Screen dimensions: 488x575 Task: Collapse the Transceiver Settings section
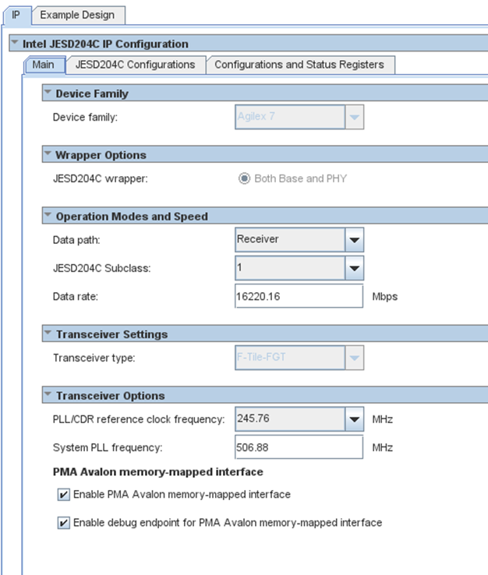coord(49,334)
